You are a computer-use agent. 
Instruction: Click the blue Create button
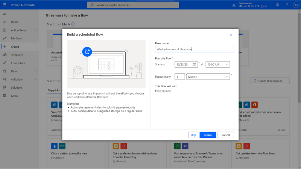point(208,135)
